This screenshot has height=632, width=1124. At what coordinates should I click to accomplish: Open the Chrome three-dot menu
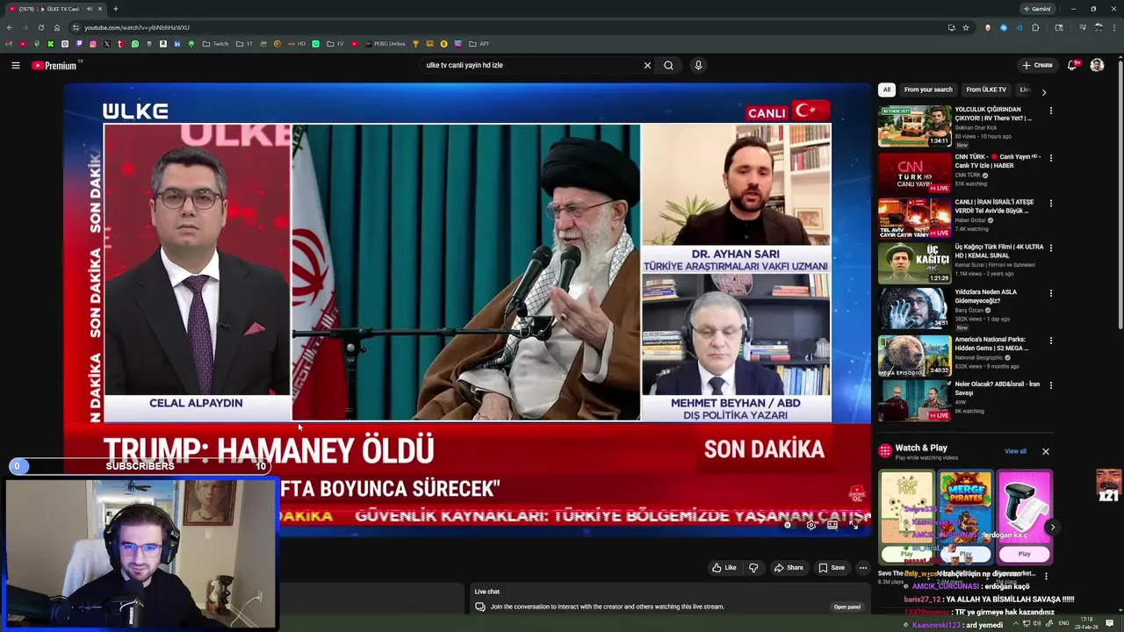coord(1114,27)
